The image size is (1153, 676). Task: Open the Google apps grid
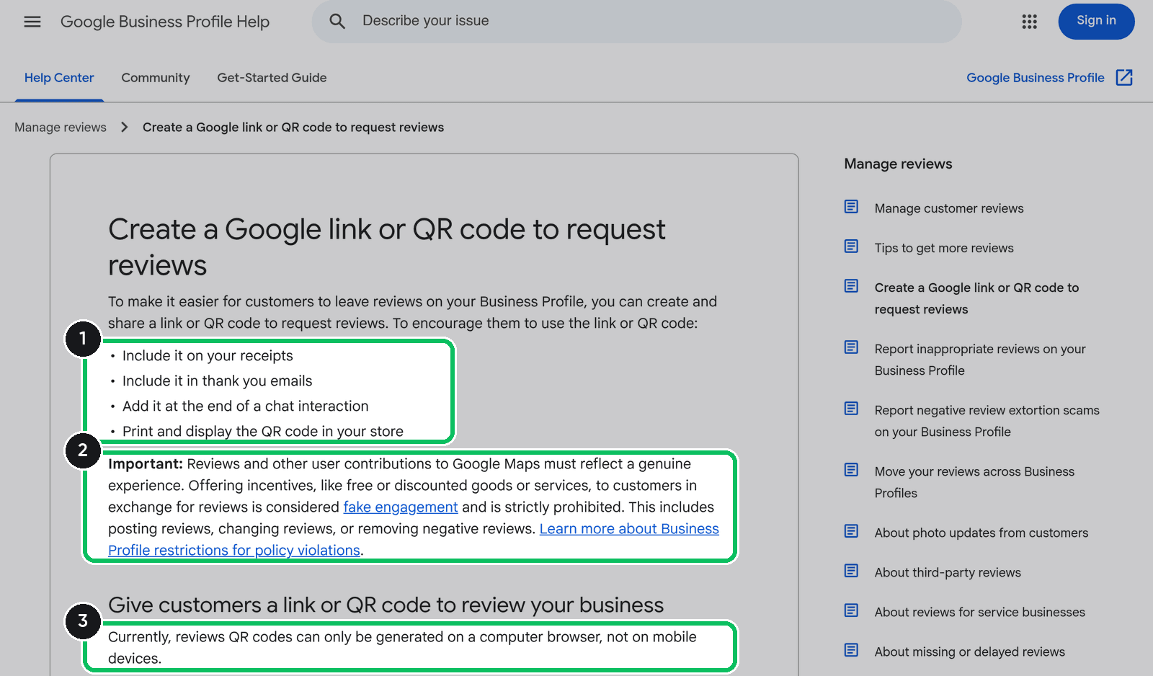click(1029, 22)
